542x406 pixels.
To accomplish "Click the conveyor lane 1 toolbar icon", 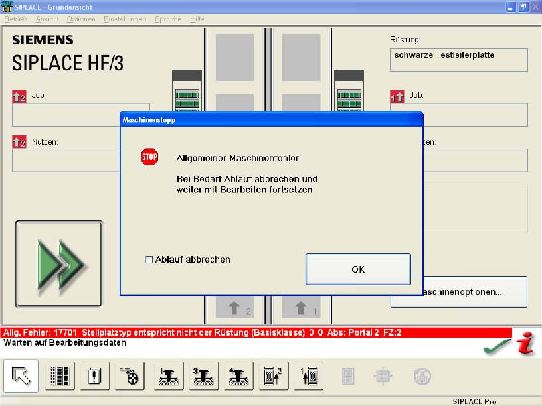I will coord(309,375).
